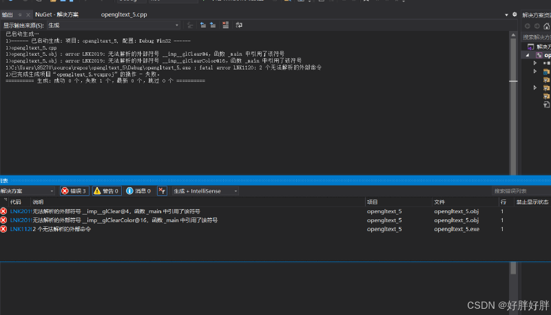551x315 pixels.
Task: Click the clear error list filter icon
Action: click(162, 191)
